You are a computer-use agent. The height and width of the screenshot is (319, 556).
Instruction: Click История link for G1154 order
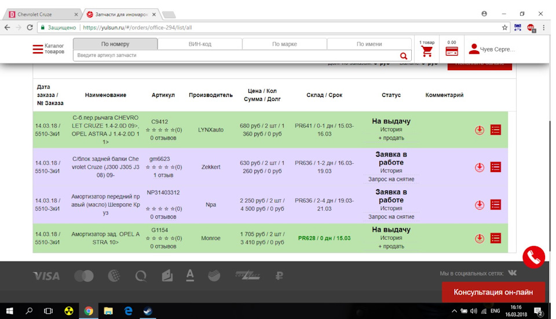(391, 238)
